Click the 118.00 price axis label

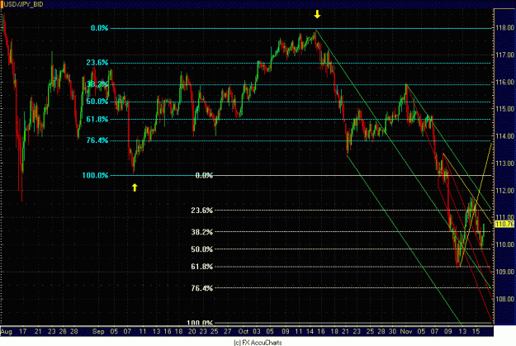click(504, 27)
